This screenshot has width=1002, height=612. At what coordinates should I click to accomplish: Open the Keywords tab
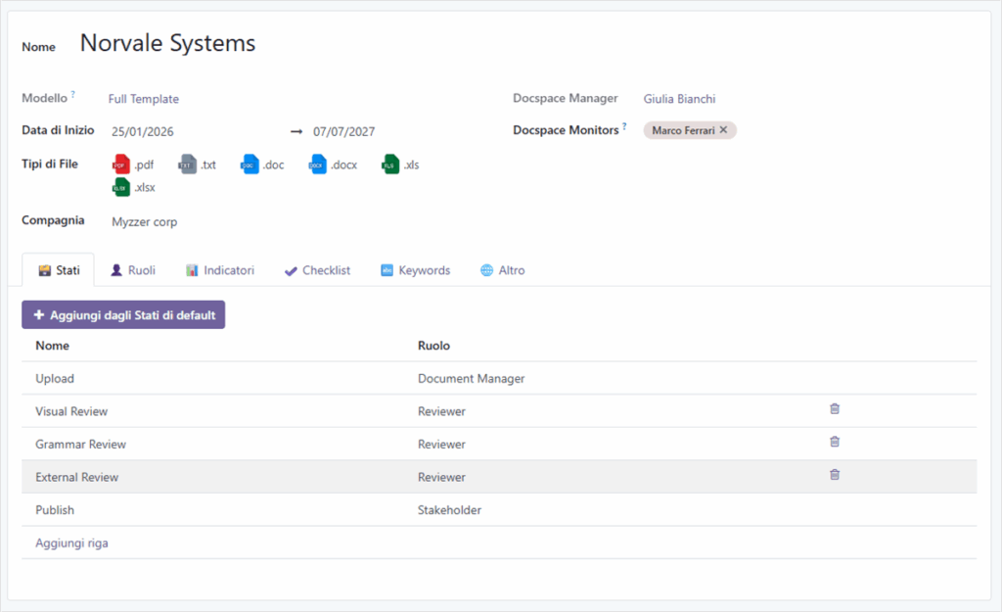coord(415,270)
